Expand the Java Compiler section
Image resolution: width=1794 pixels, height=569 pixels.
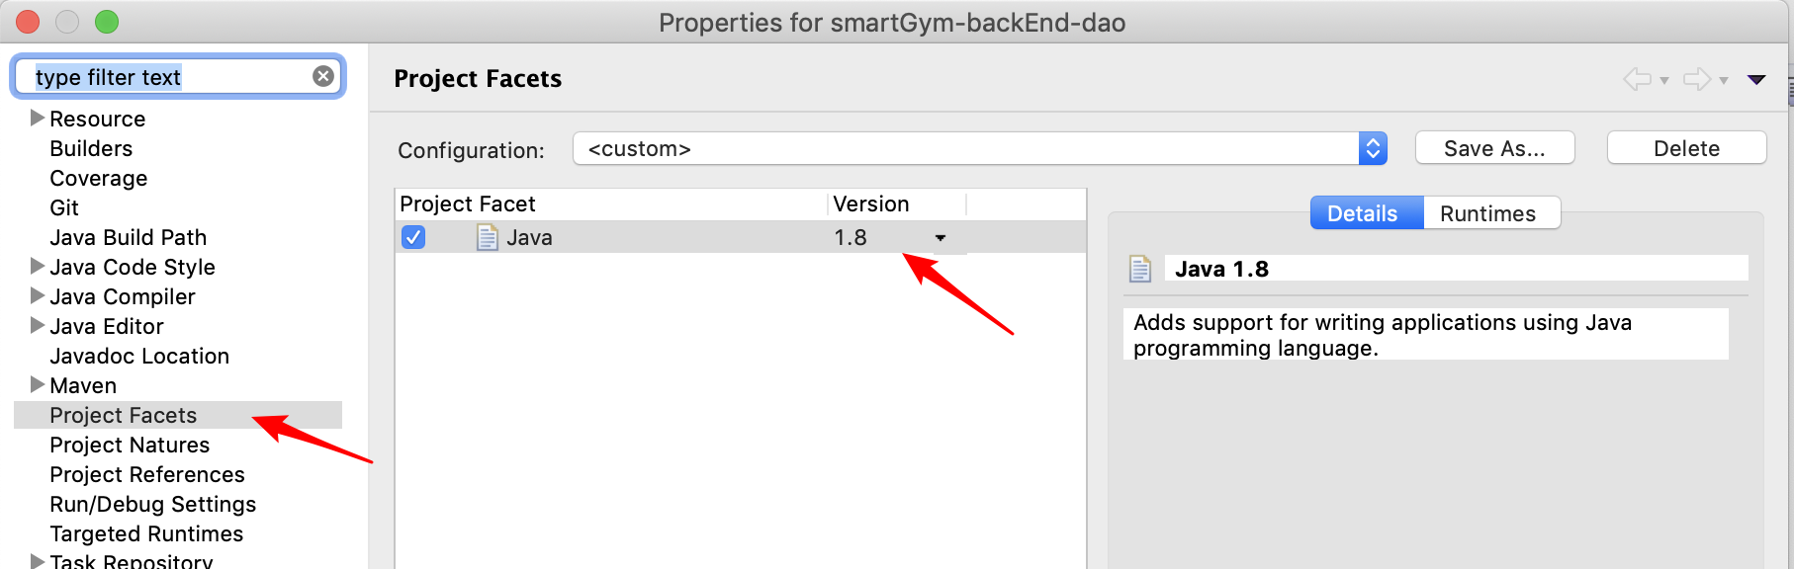[37, 296]
